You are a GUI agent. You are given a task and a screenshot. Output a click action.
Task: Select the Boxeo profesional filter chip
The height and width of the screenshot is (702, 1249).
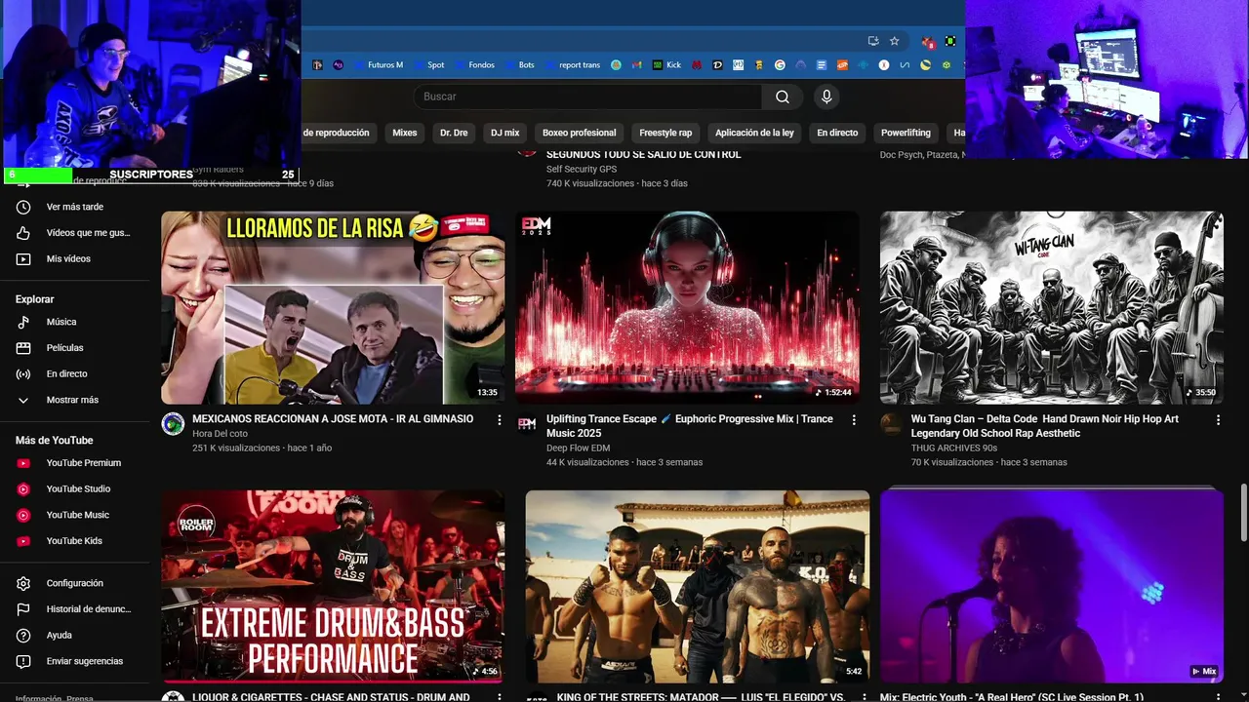tap(580, 133)
